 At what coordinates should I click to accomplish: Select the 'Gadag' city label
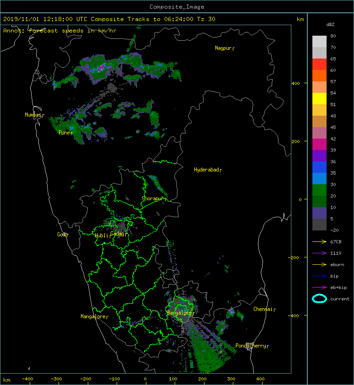pos(118,234)
